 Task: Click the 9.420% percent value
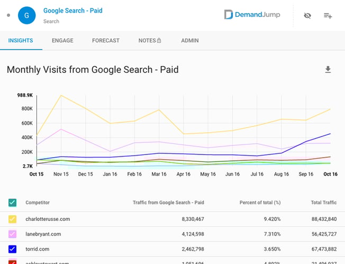coord(273,219)
